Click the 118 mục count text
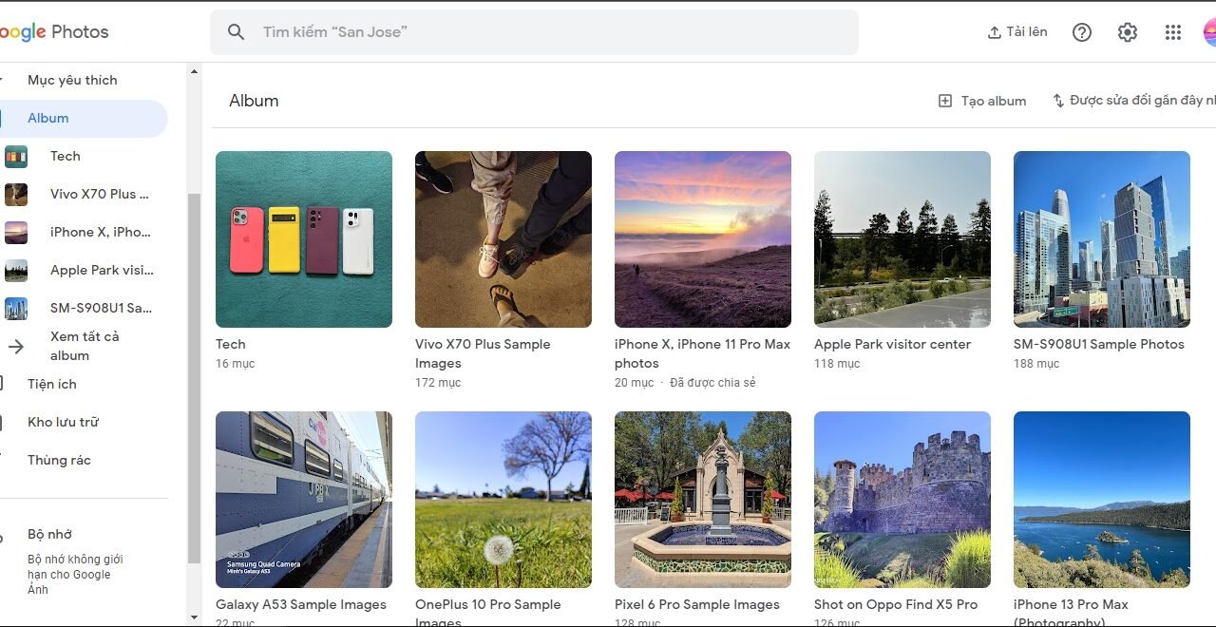 (x=837, y=364)
